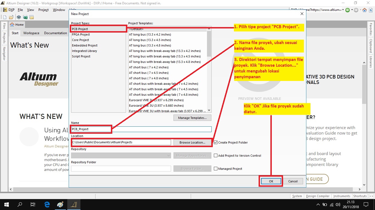The height and width of the screenshot is (210, 375).
Task: Select Script Project type
Action: (81, 56)
